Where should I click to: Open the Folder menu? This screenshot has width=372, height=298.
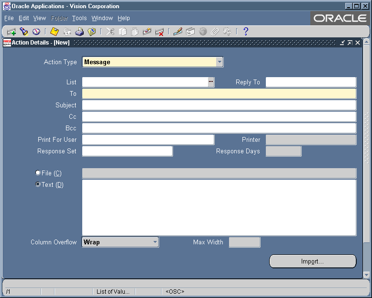59,18
